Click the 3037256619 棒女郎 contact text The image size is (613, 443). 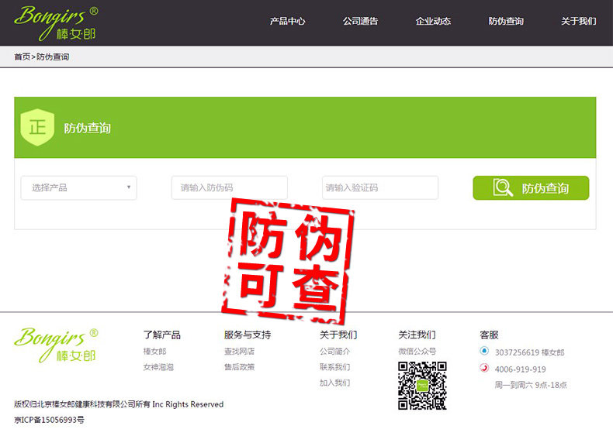tap(530, 352)
